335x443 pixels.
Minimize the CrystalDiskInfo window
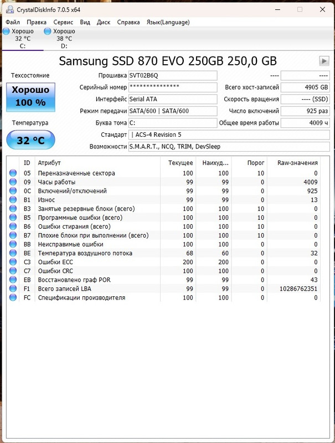[277, 9]
